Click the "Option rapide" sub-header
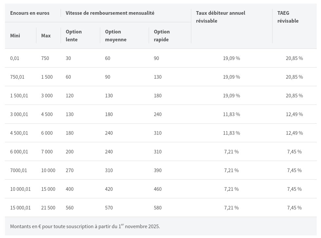Image resolution: width=321 pixels, height=238 pixels. [162, 35]
